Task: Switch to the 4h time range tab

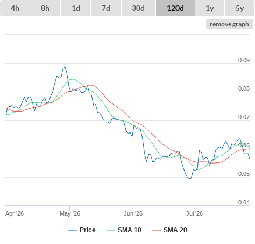Action: pos(15,8)
